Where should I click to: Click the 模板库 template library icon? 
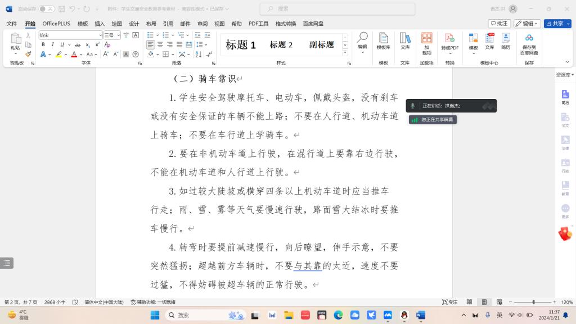[384, 42]
